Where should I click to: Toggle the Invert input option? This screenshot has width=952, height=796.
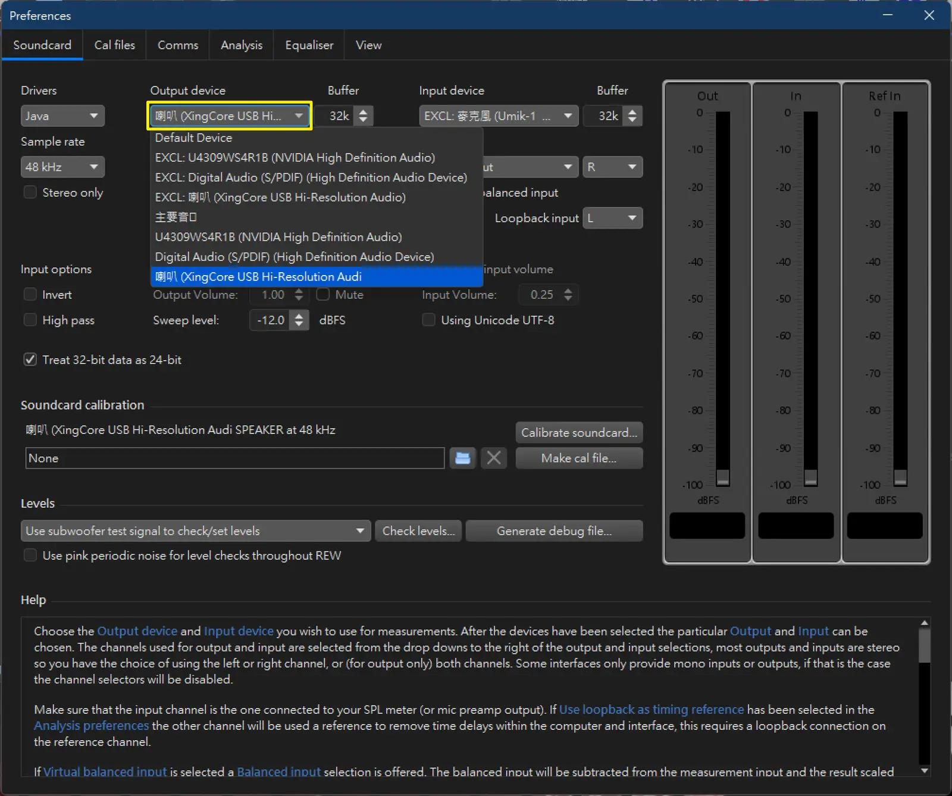[30, 295]
